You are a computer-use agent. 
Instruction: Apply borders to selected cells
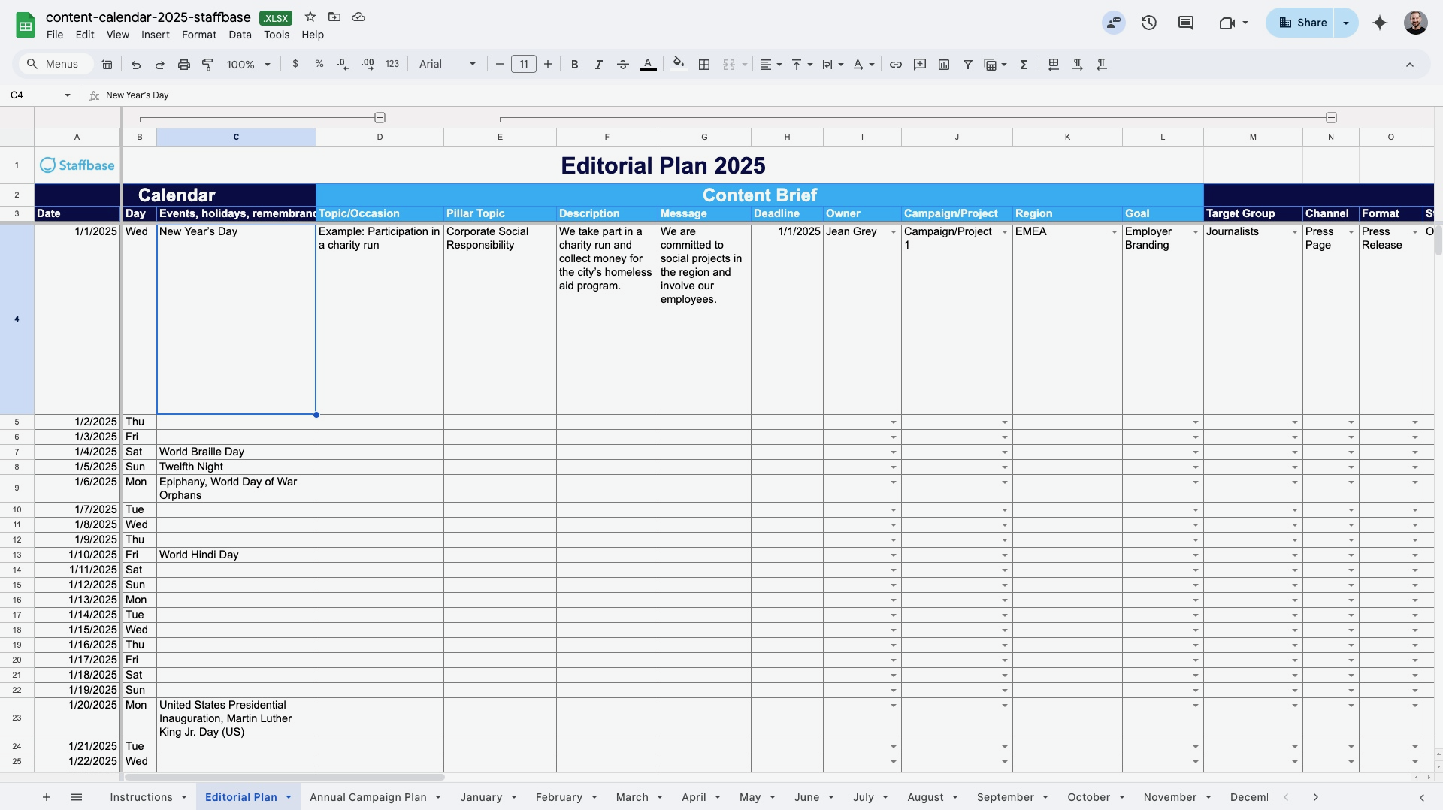705,65
